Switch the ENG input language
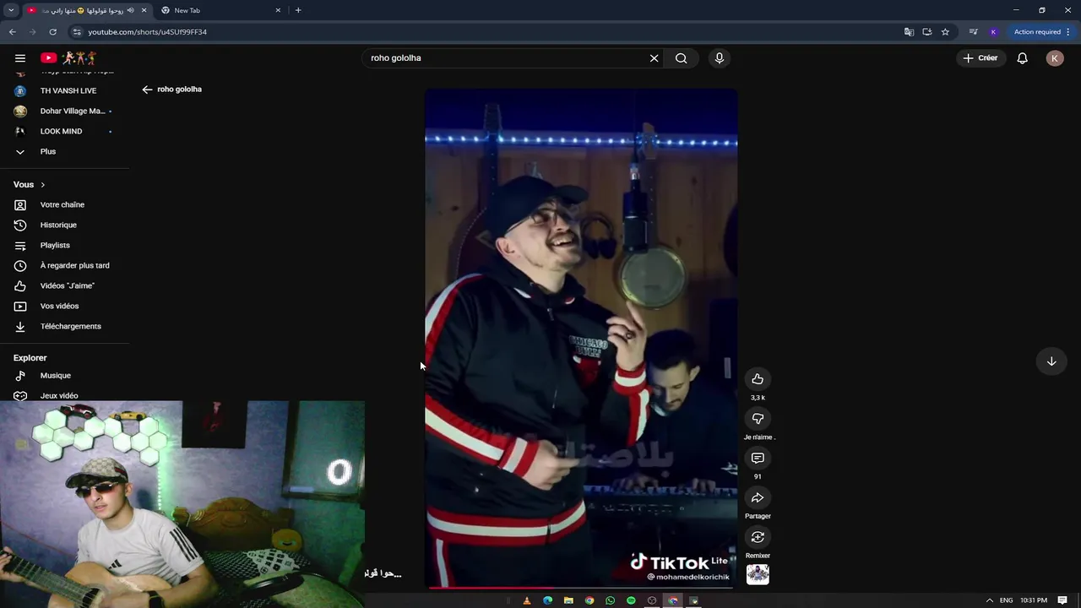 coord(1006,600)
